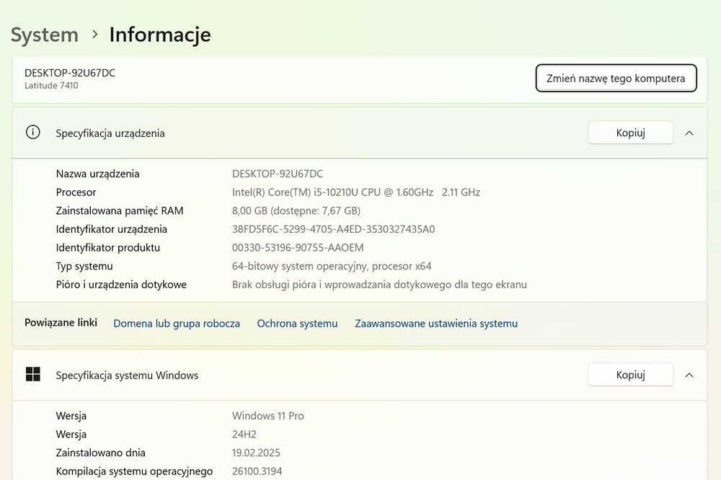Select product ID 00330-53196-90755-AAOEM
Viewport: 721px width, 480px height.
click(298, 247)
